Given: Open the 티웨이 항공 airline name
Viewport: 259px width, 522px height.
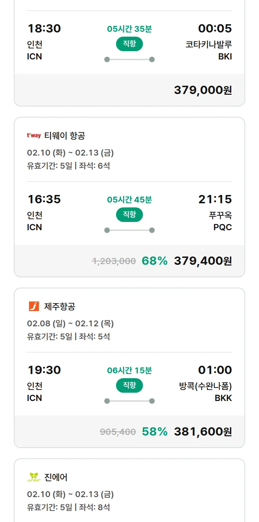Looking at the screenshot, I should coord(65,136).
